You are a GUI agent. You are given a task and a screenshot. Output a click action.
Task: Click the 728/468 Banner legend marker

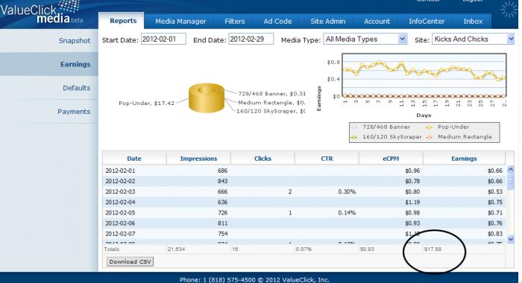click(355, 127)
